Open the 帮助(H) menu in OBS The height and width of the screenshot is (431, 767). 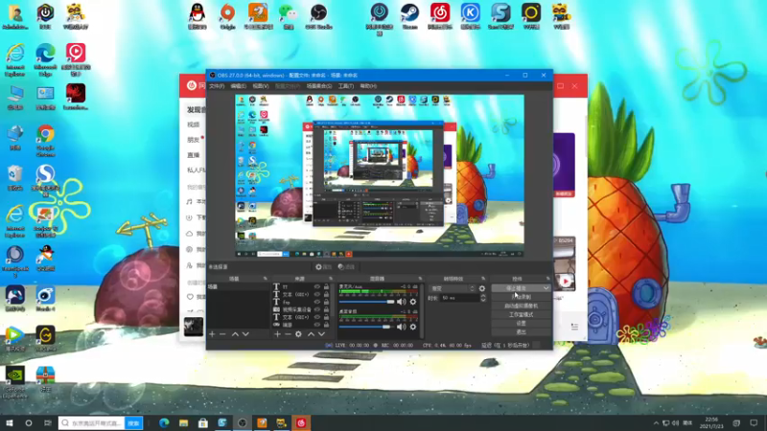click(368, 86)
